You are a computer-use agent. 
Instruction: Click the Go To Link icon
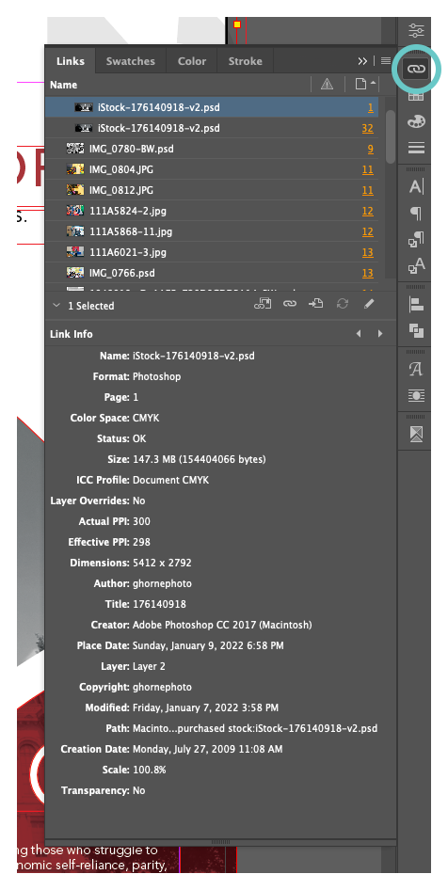[x=315, y=304]
